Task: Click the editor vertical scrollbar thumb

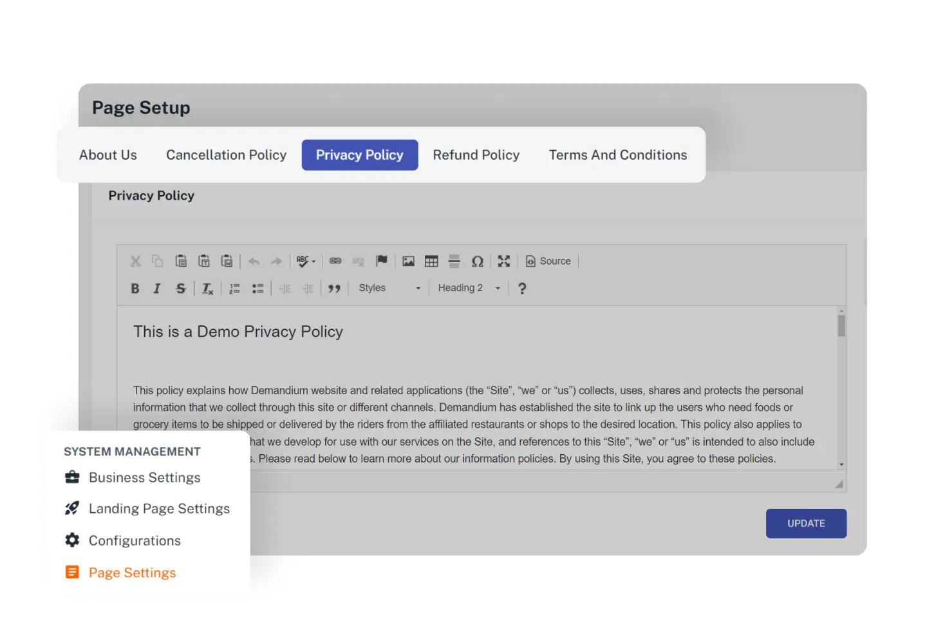Action: (841, 325)
